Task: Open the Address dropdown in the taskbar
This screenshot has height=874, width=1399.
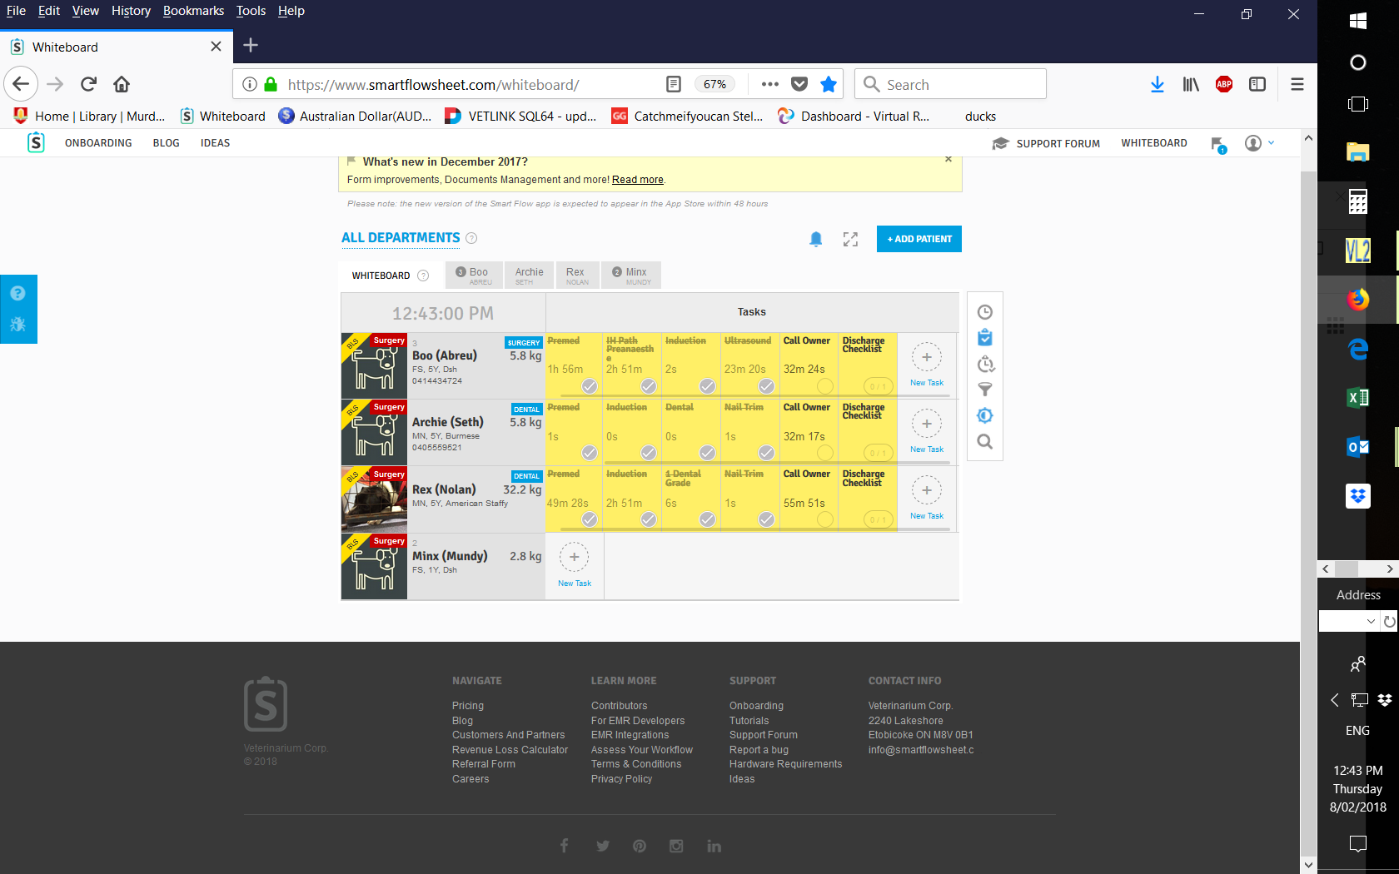Action: (x=1370, y=621)
